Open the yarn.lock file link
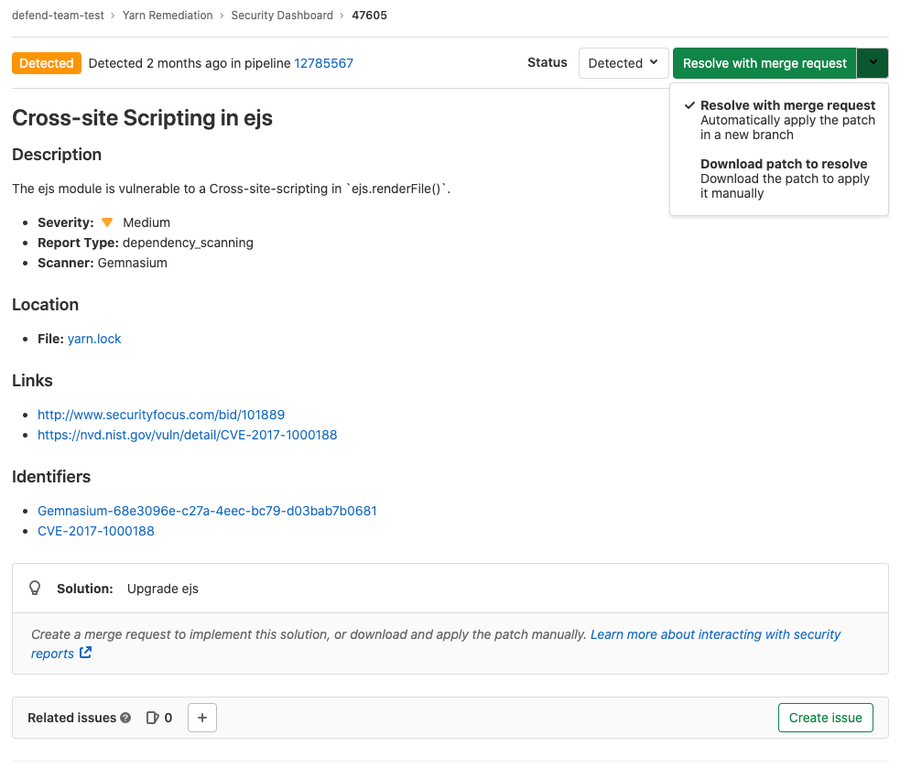The width and height of the screenshot is (911, 779). tap(93, 338)
